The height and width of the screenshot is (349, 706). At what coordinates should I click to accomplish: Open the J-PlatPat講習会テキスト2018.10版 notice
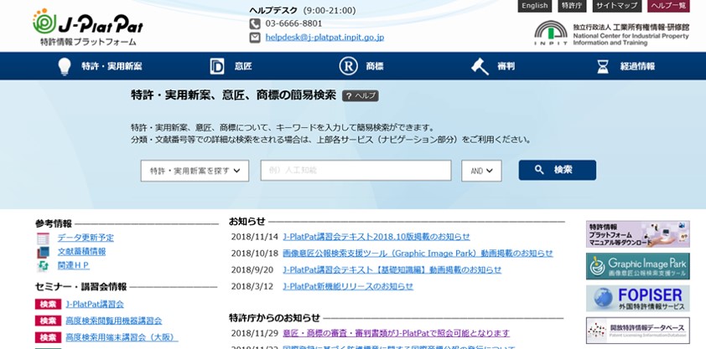tap(376, 237)
